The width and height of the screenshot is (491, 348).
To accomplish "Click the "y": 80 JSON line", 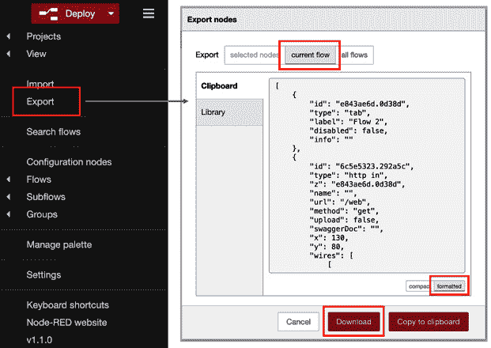I will point(327,247).
